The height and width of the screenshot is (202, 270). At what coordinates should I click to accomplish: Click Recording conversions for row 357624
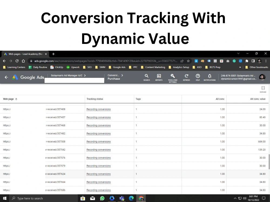tap(99, 174)
